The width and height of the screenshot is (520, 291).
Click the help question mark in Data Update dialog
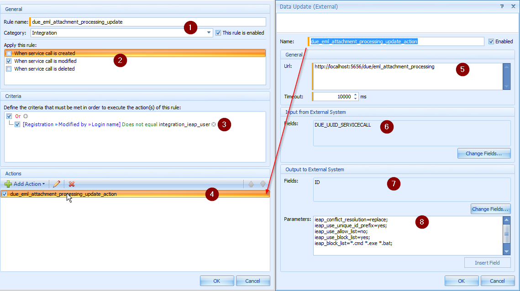click(x=502, y=6)
